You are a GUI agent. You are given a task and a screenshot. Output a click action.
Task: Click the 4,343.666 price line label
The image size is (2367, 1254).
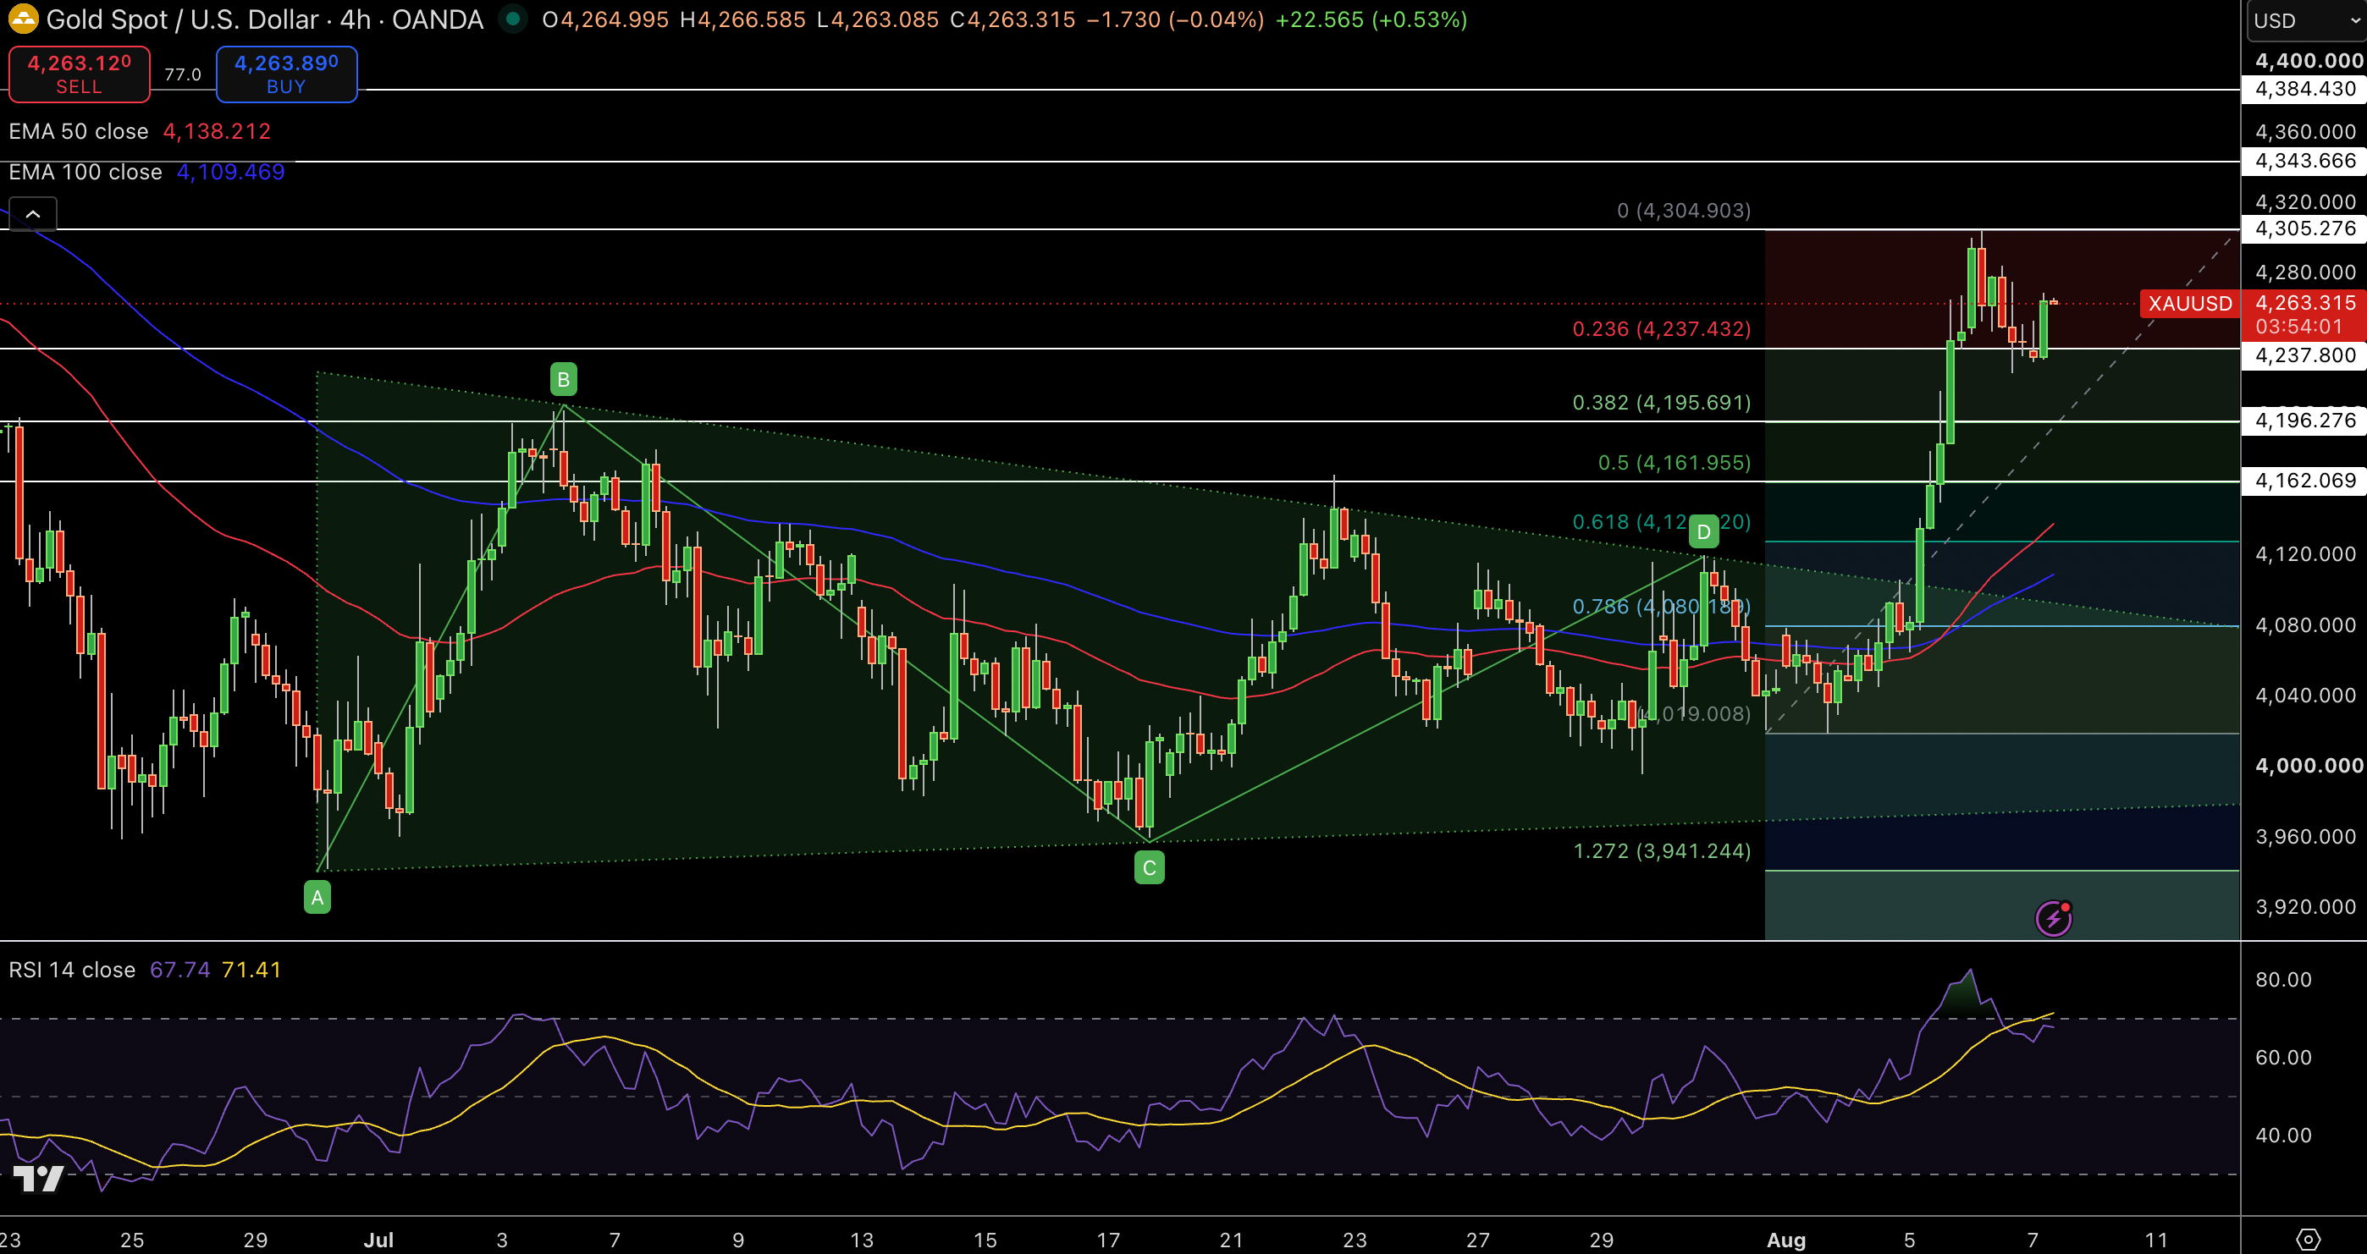tap(2304, 161)
